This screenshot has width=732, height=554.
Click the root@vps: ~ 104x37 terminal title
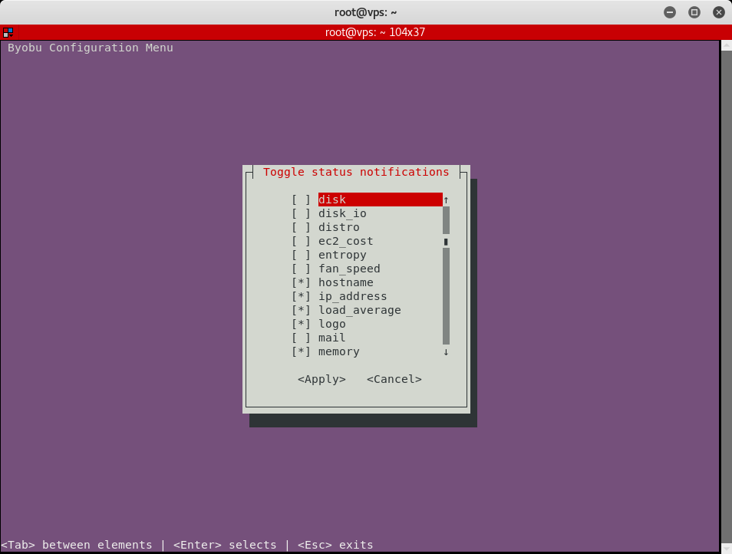coord(375,32)
